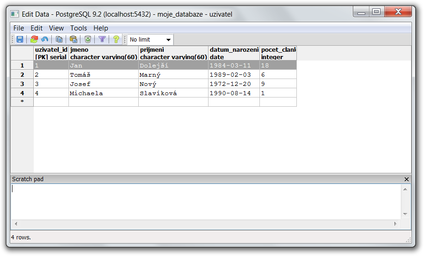Click the Refresh data icon
This screenshot has height=256, width=424.
point(34,40)
